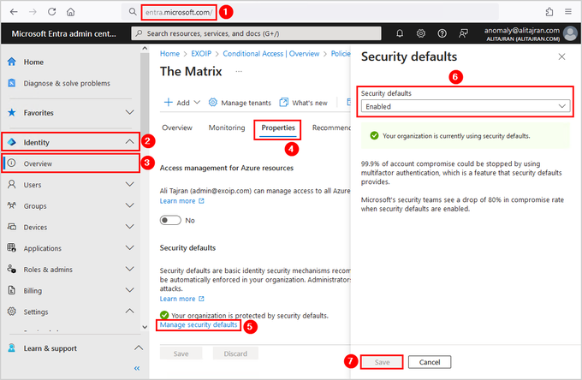Open the Recommendations tab
The image size is (582, 380).
pos(331,128)
